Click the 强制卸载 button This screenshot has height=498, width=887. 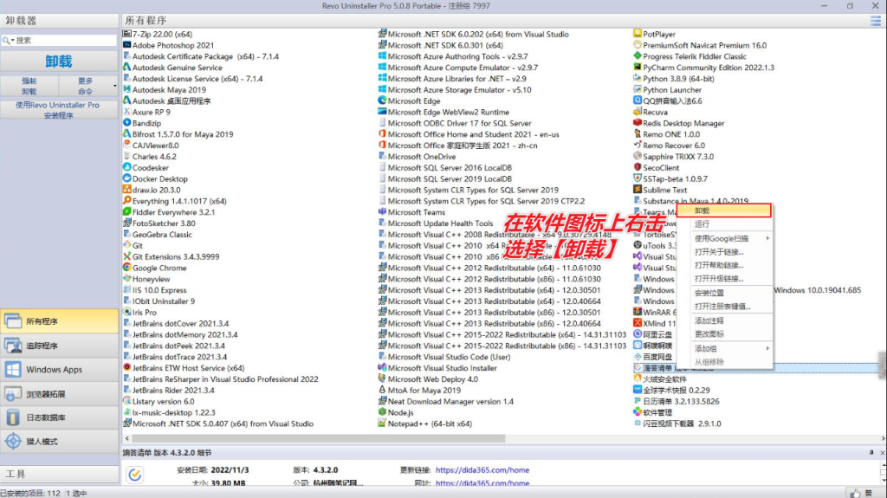pos(29,86)
